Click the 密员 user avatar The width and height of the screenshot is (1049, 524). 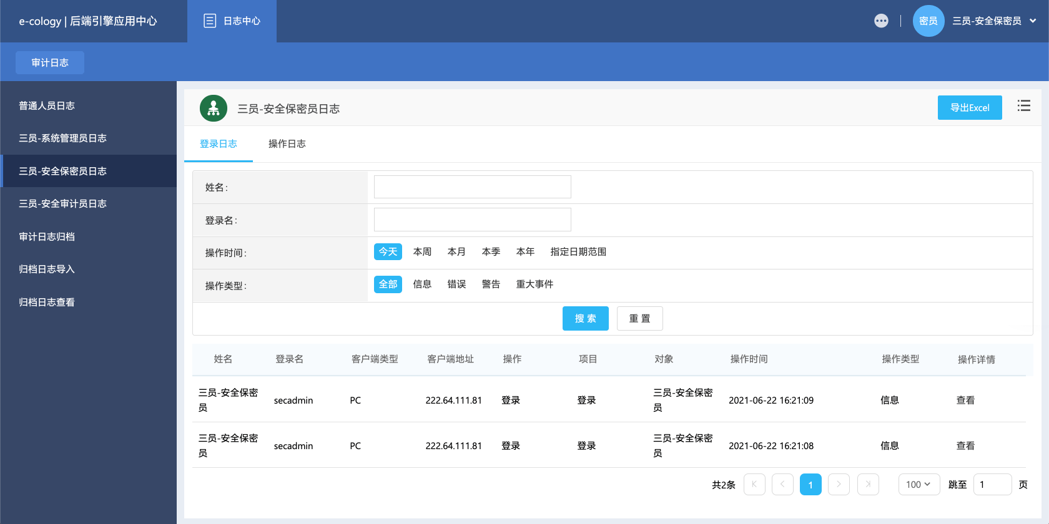pyautogui.click(x=928, y=21)
